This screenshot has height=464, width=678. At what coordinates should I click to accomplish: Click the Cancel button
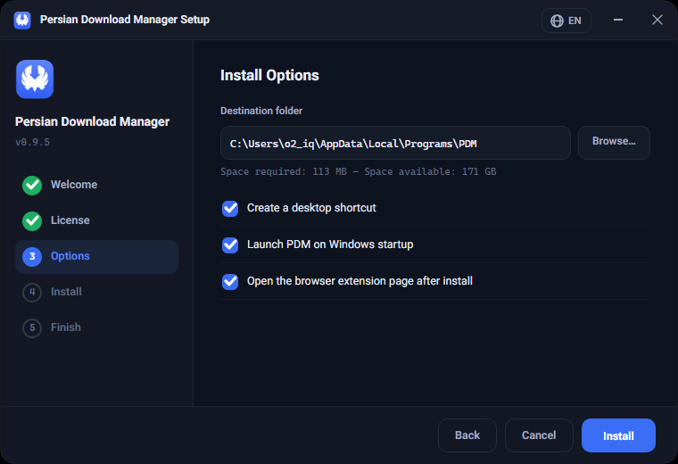coord(539,435)
